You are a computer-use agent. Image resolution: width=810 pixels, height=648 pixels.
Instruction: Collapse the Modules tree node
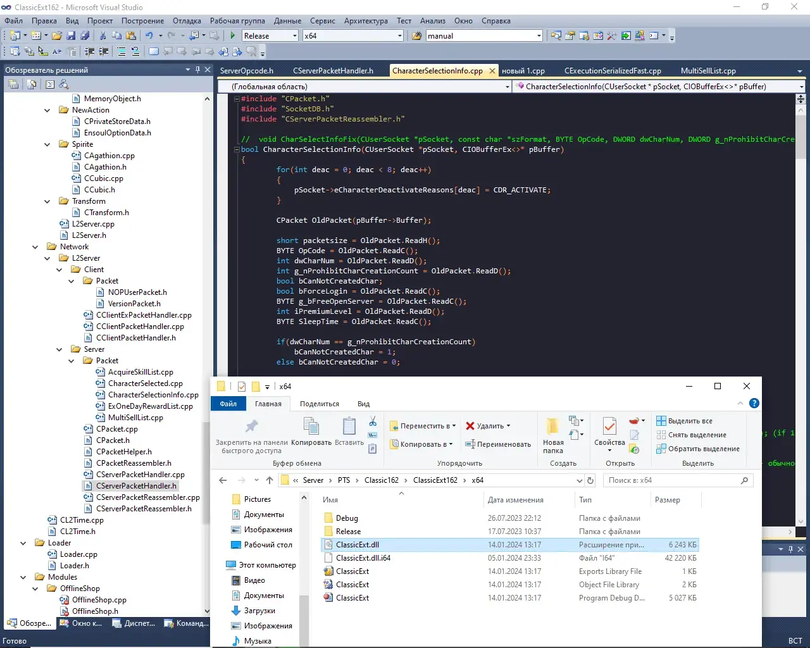pos(23,577)
